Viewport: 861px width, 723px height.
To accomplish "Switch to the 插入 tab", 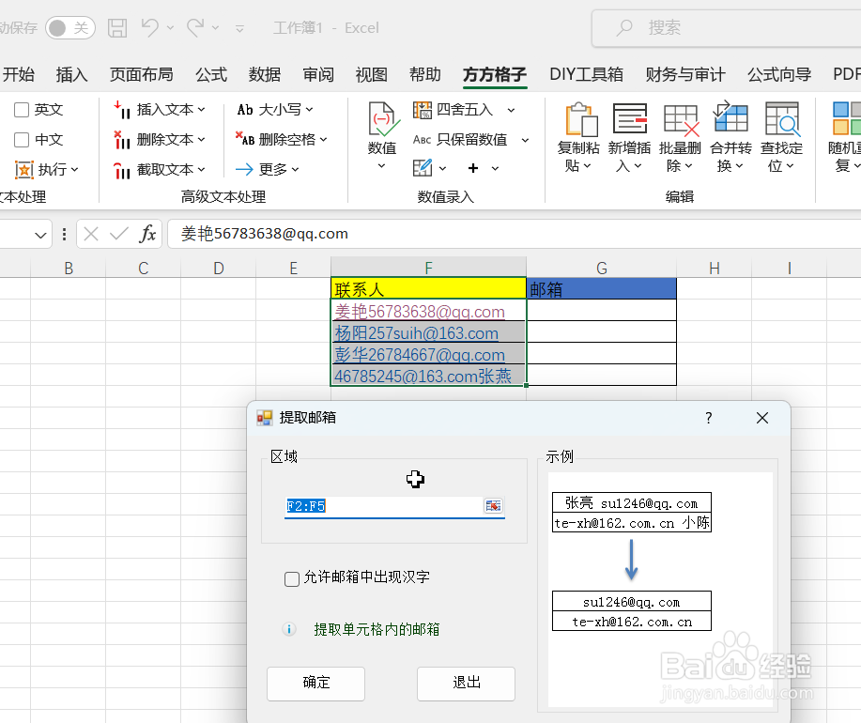I will (x=71, y=74).
